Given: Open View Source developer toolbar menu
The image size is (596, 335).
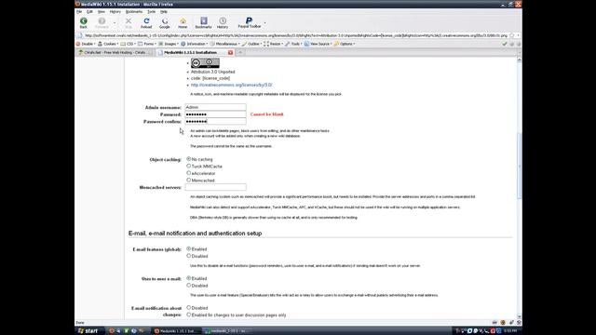Looking at the screenshot, I should coord(318,44).
